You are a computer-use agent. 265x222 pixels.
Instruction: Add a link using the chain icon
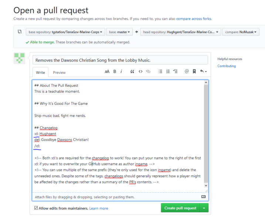148,72
